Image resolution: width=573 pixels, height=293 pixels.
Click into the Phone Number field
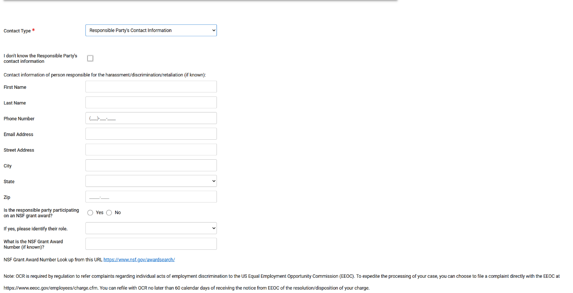tap(151, 118)
